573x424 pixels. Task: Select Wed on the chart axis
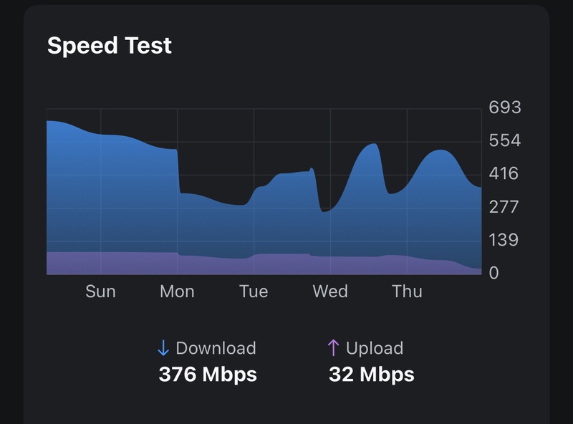pyautogui.click(x=330, y=291)
